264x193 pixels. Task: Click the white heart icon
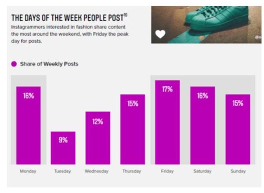tap(160, 34)
